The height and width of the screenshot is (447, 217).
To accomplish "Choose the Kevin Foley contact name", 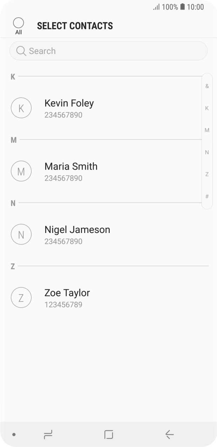I will [x=69, y=103].
